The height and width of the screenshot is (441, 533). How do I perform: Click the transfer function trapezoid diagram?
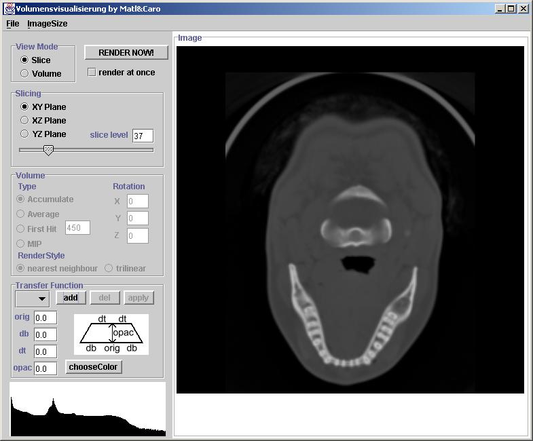[x=111, y=334]
